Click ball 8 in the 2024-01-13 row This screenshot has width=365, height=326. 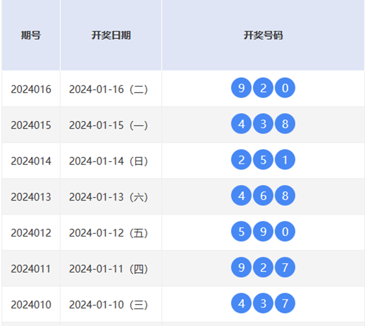(285, 196)
